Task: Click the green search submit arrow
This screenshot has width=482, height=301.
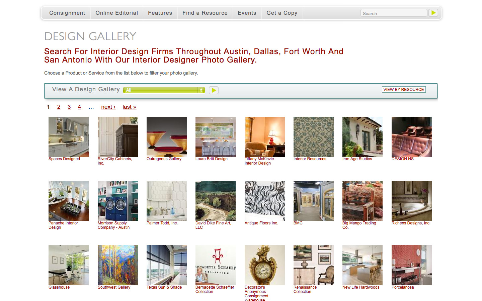Action: click(433, 13)
